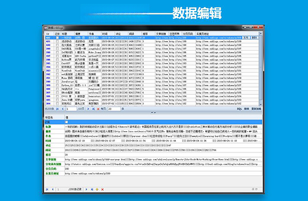Image resolution: width=308 pixels, height=201 pixels.
Task: Collapse panel with up/down splitter arrows
Action: [x=153, y=113]
